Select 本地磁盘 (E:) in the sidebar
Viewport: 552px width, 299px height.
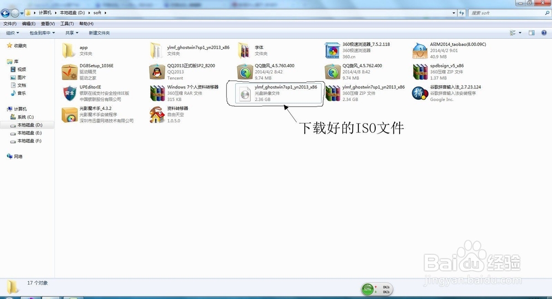pos(30,133)
